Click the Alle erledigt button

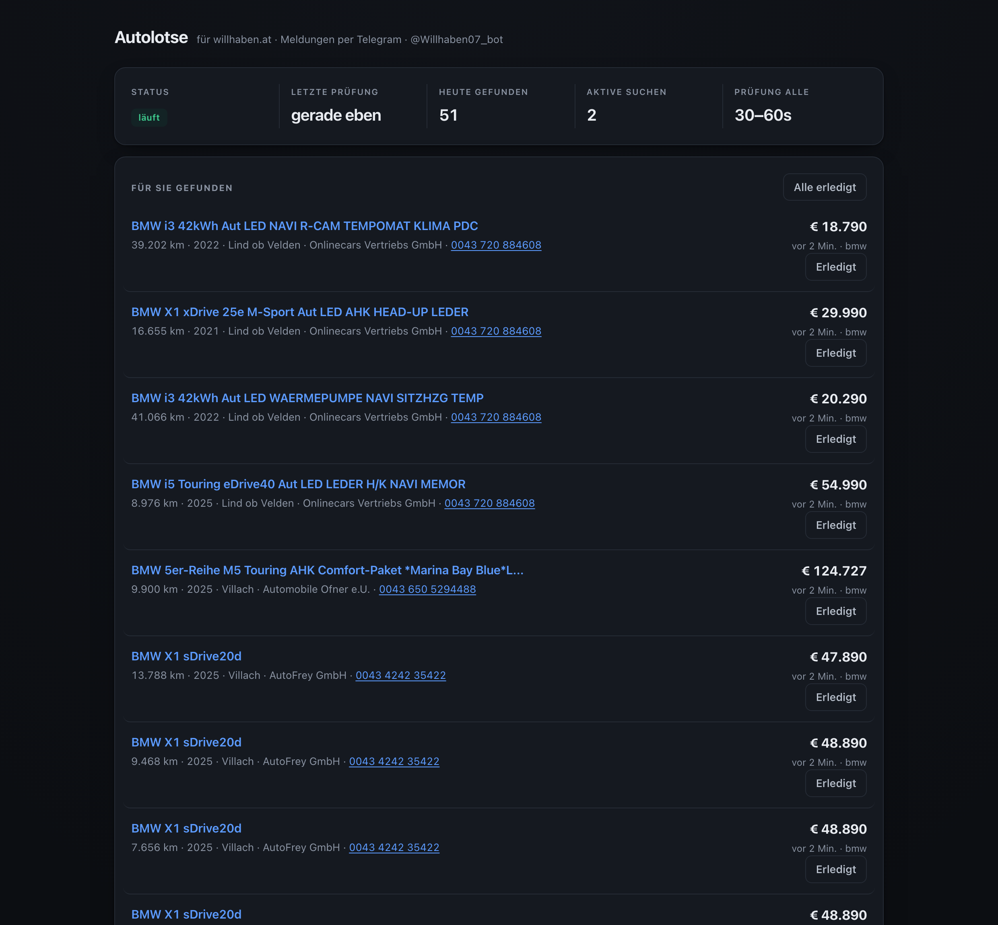(x=824, y=187)
